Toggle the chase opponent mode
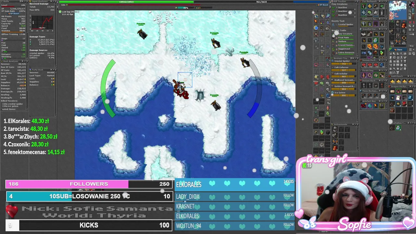This screenshot has width=416, height=234. [x=413, y=26]
